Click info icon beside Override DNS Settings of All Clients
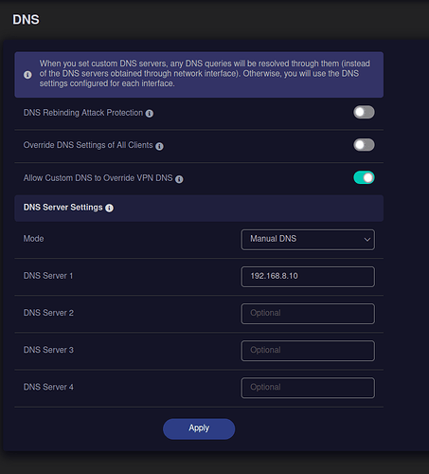 pos(159,146)
